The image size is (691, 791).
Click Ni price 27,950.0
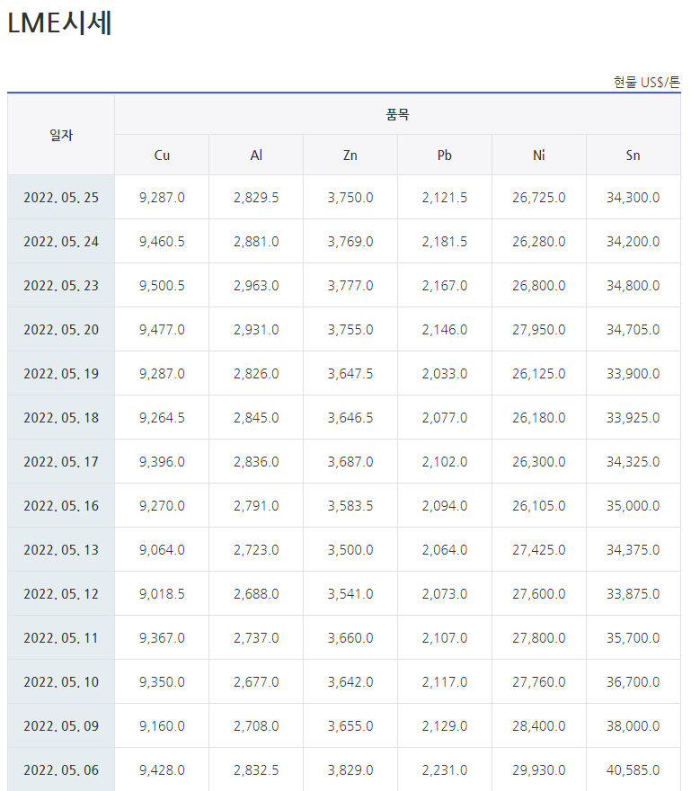pos(539,329)
